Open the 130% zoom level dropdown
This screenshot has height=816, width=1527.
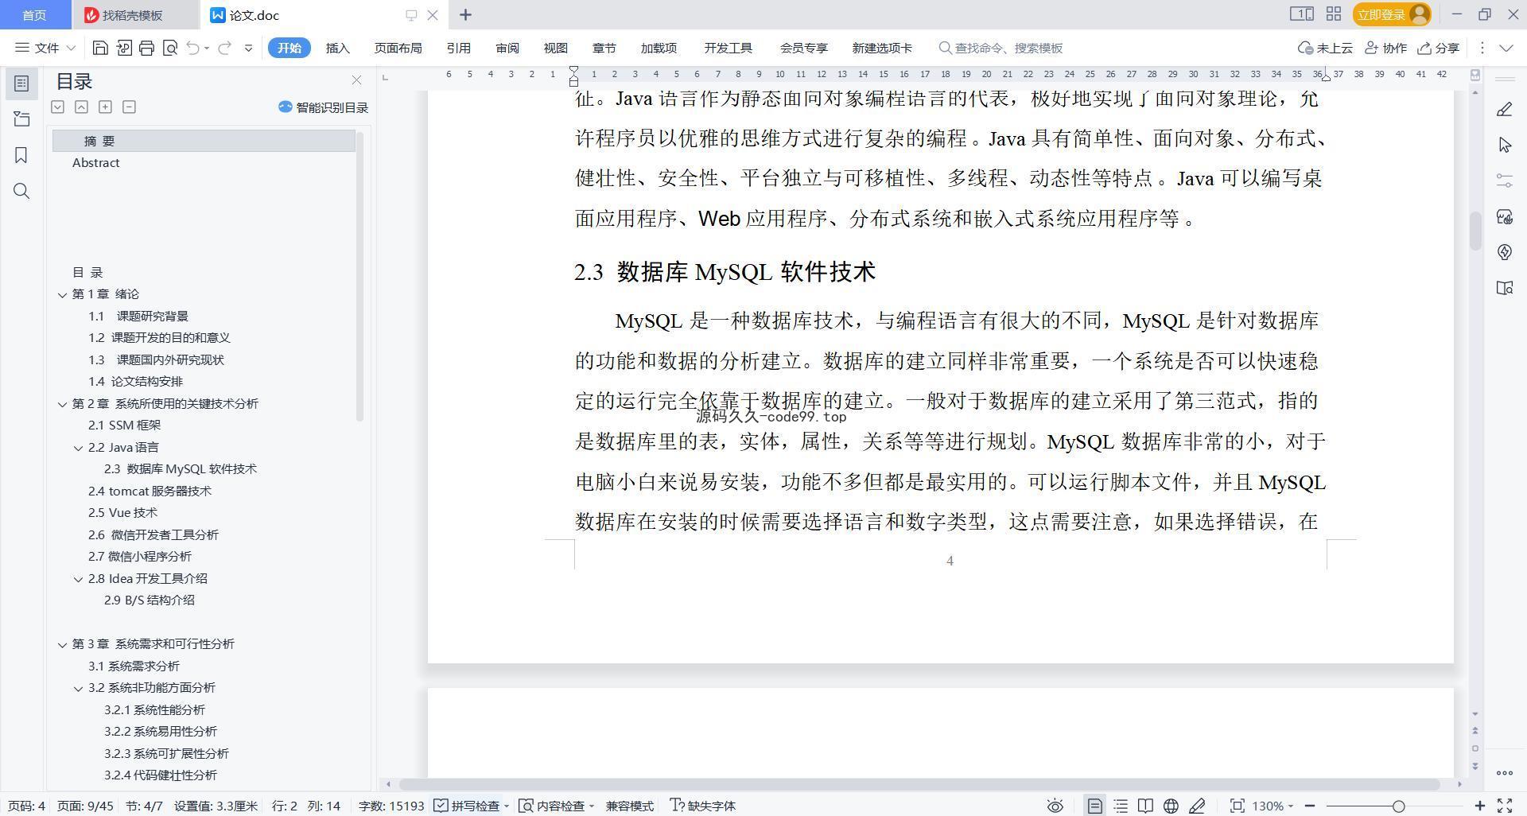tap(1272, 806)
